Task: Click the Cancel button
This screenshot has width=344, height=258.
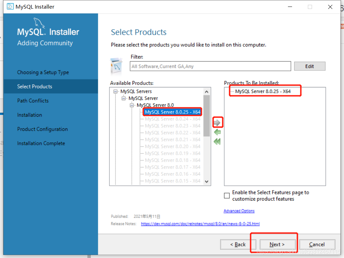Action: [x=317, y=244]
